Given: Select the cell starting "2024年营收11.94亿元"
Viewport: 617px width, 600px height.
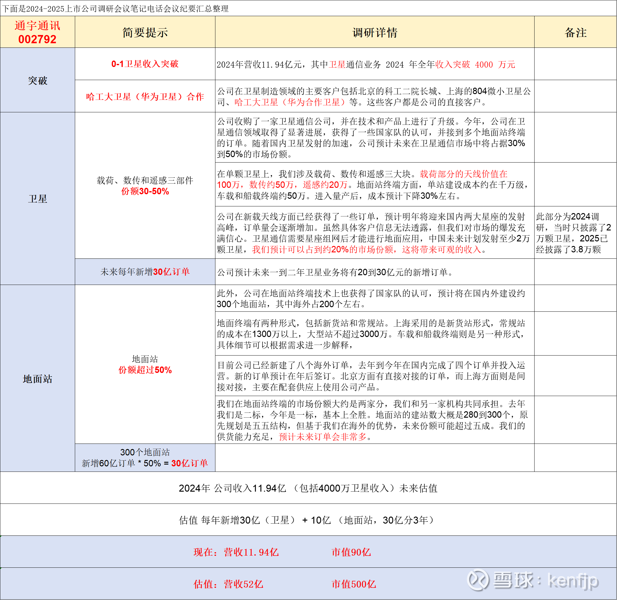Looking at the screenshot, I should pos(375,64).
